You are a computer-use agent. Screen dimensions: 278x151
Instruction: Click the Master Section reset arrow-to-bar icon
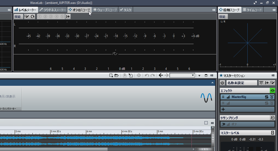[x=267, y=83]
